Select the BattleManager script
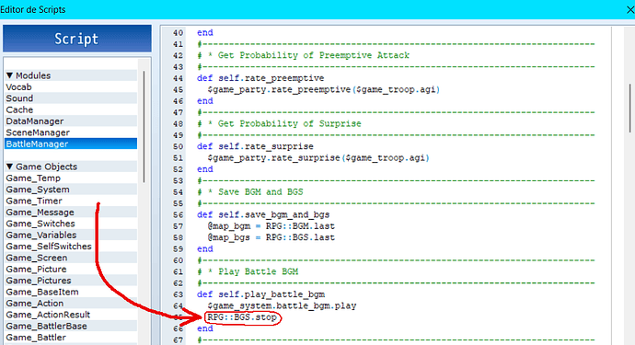 pyautogui.click(x=71, y=144)
